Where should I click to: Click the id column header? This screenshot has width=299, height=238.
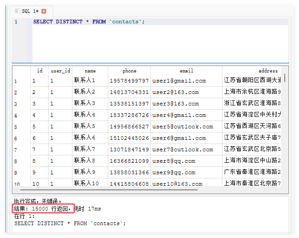(x=39, y=71)
